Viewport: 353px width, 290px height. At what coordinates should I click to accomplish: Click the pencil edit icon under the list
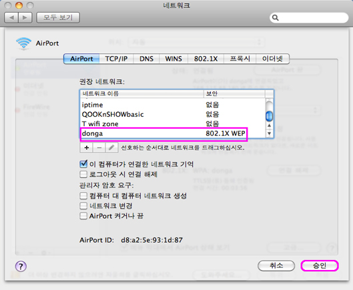111,148
